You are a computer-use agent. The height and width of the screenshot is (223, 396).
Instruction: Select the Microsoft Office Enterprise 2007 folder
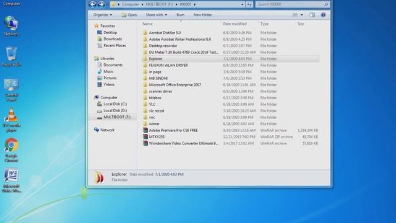[175, 85]
